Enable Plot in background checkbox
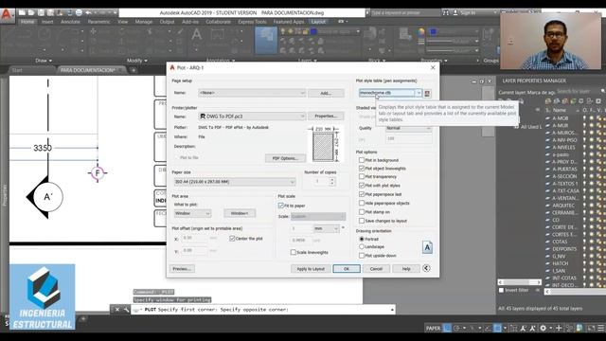 point(362,160)
